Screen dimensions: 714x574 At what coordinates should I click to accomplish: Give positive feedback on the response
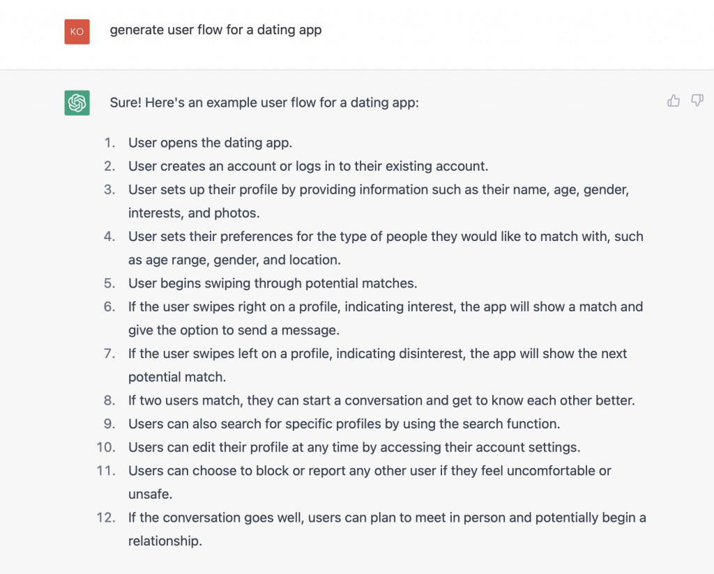tap(673, 100)
